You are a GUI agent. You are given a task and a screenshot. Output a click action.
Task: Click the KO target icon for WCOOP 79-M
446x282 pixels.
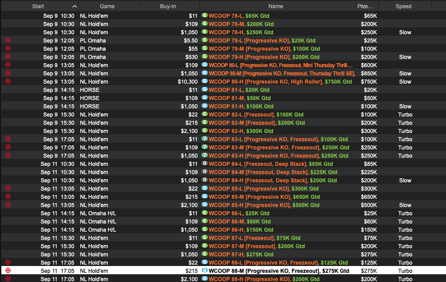point(8,48)
